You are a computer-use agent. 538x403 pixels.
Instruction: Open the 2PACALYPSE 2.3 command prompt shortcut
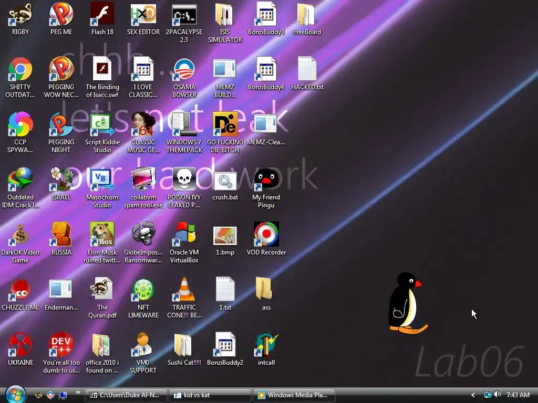[184, 14]
